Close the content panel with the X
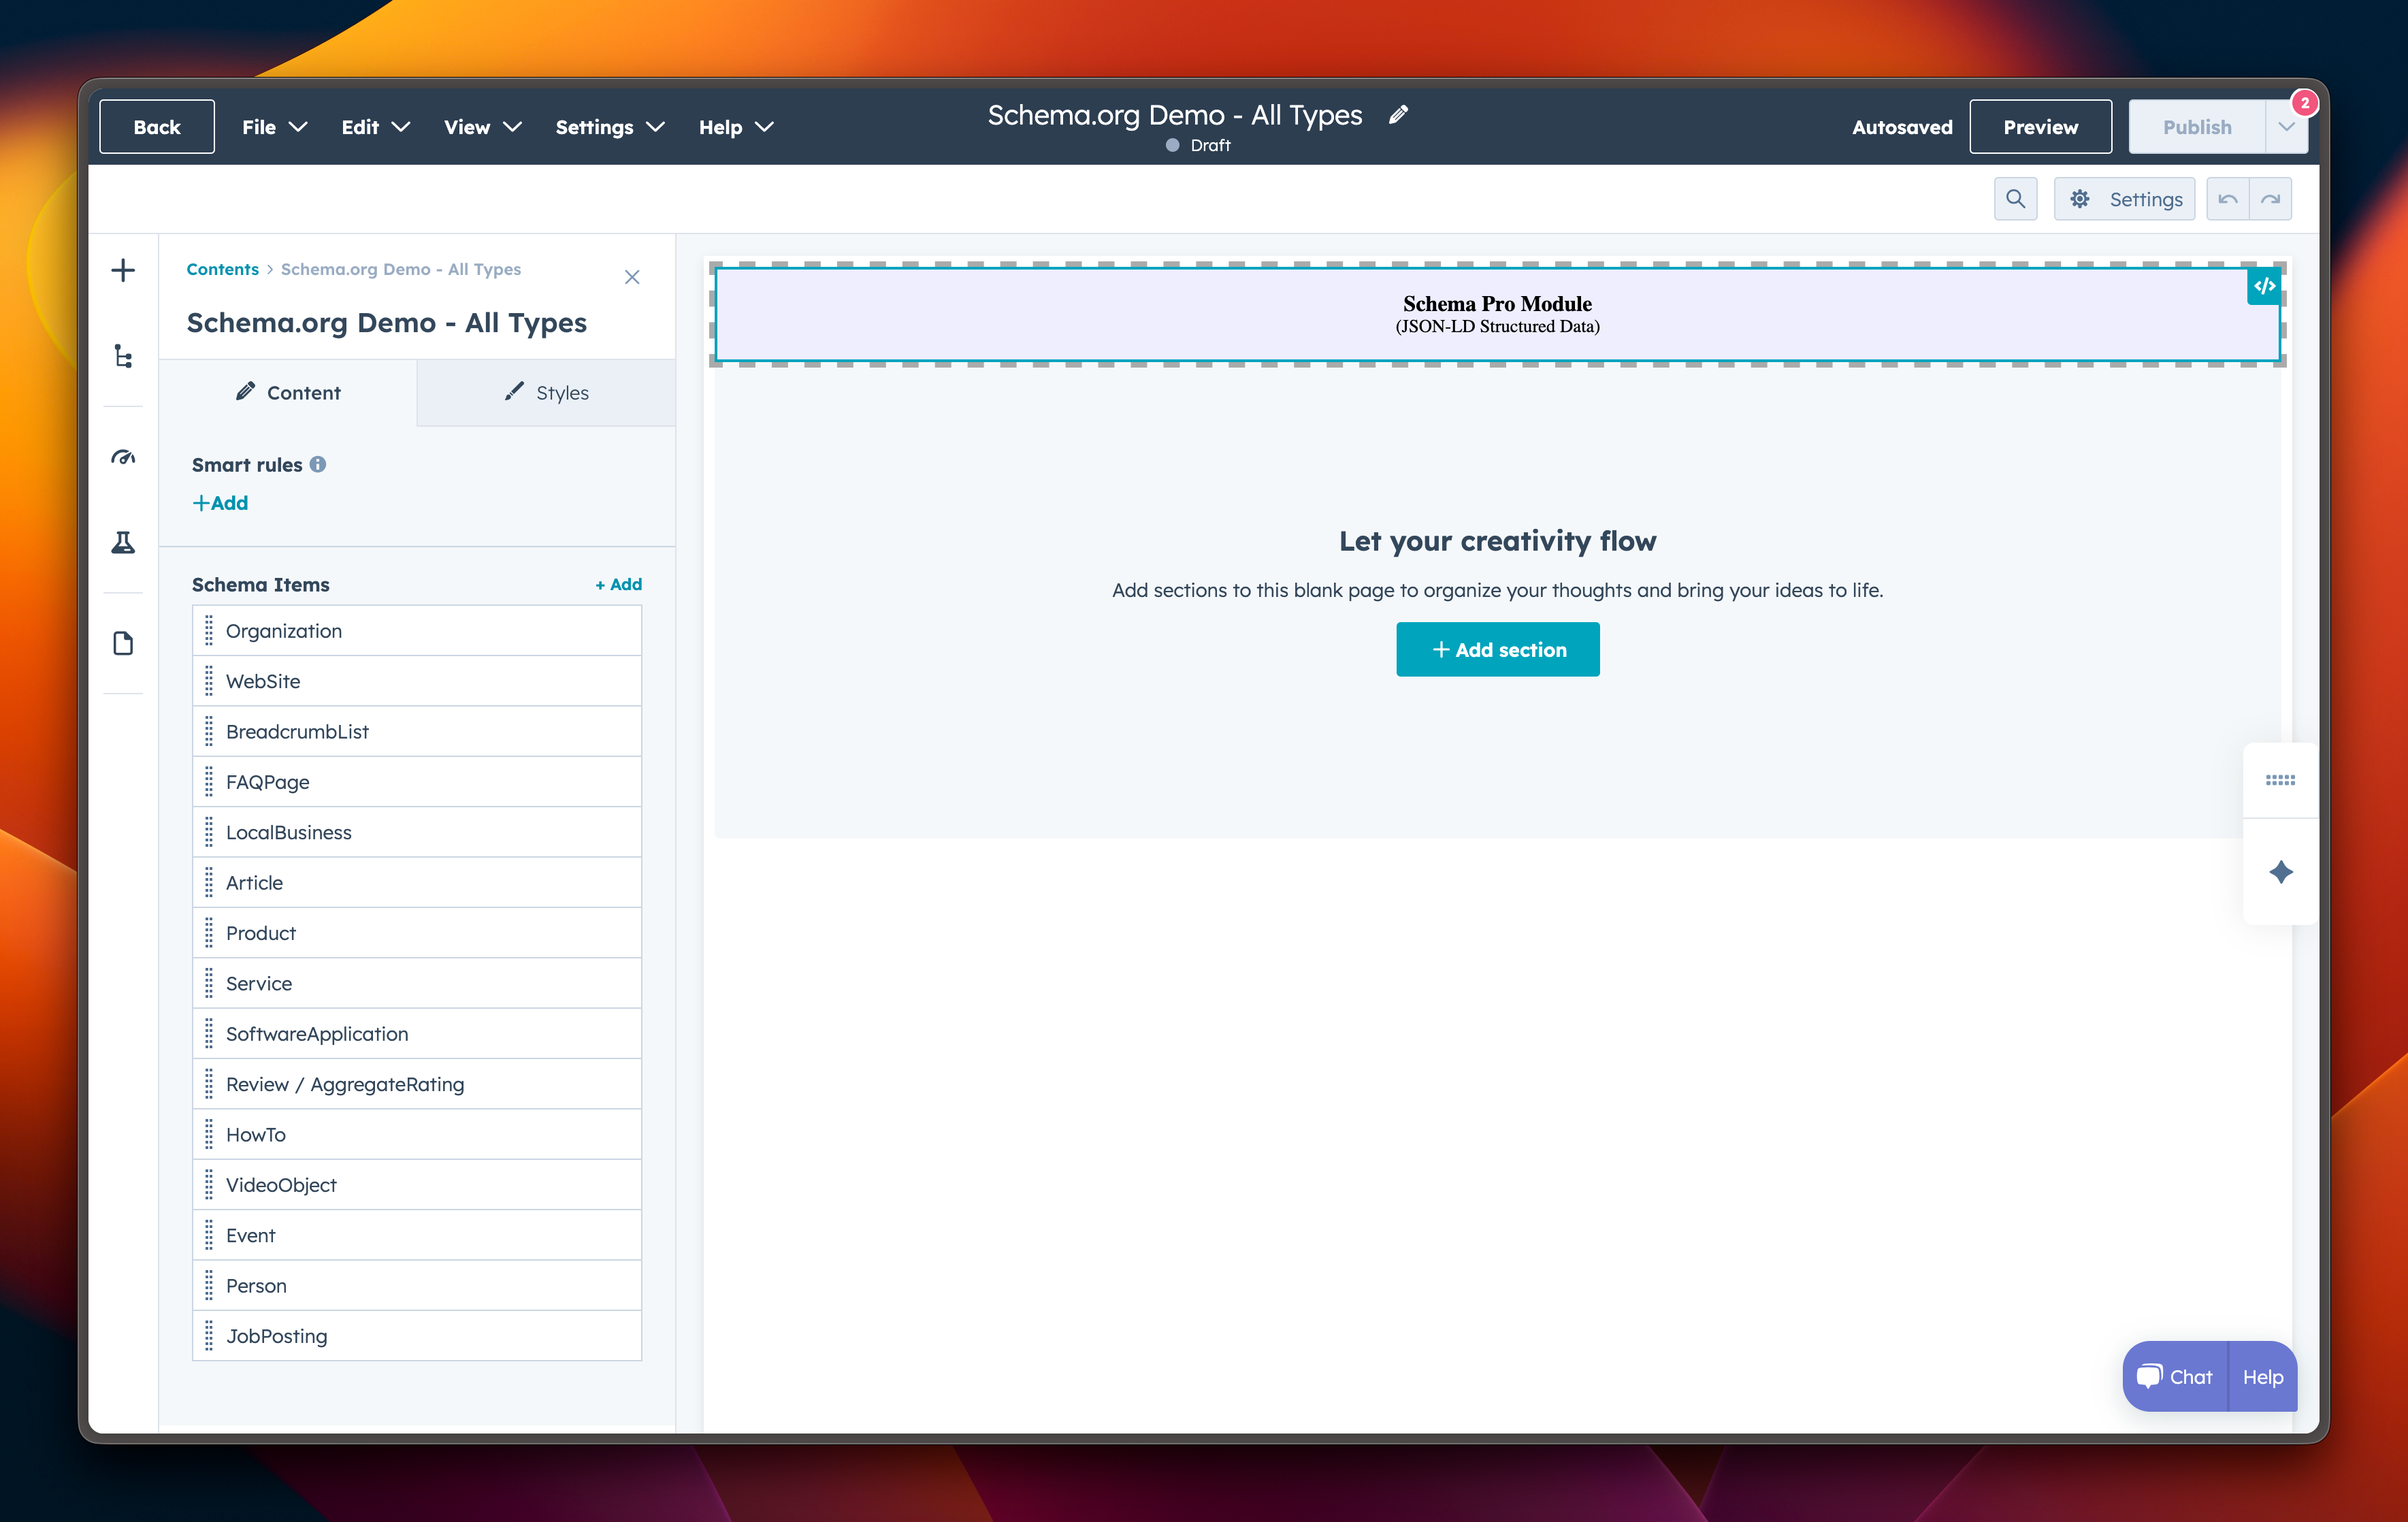2408x1522 pixels. [x=632, y=277]
